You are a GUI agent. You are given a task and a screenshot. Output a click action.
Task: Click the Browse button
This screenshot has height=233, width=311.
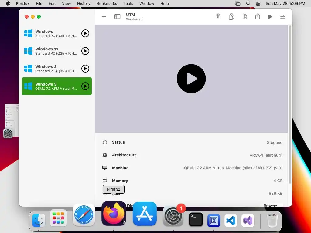click(x=272, y=205)
